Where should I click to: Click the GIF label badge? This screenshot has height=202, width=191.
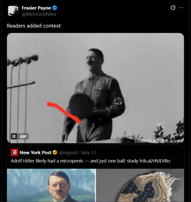click(x=23, y=136)
